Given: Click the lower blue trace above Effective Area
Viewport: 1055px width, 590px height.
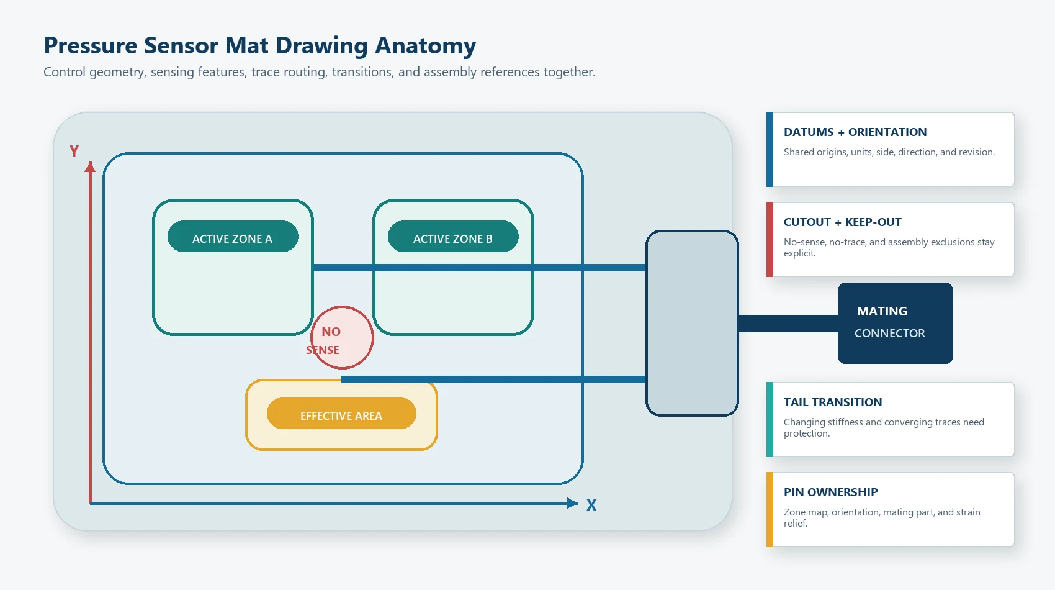Looking at the screenshot, I should 494,379.
